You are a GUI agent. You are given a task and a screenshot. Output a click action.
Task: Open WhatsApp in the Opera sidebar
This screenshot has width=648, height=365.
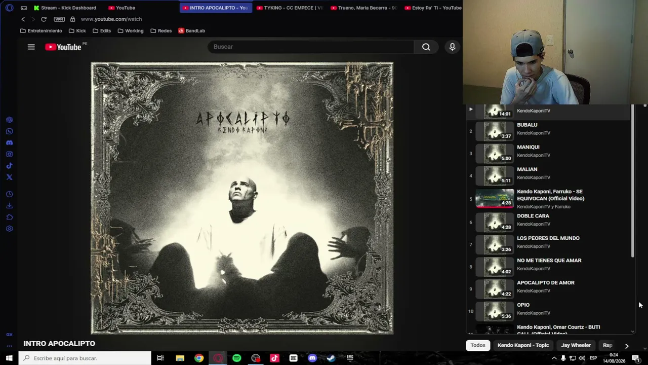[9, 131]
